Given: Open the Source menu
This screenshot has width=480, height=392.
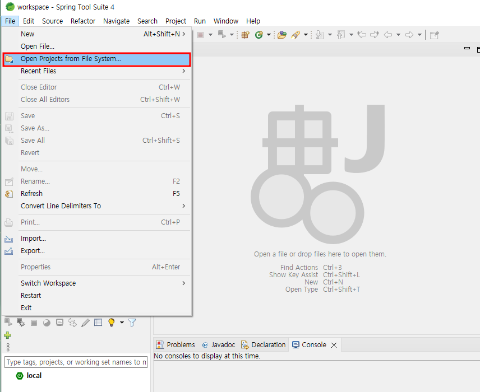Looking at the screenshot, I should (x=52, y=21).
